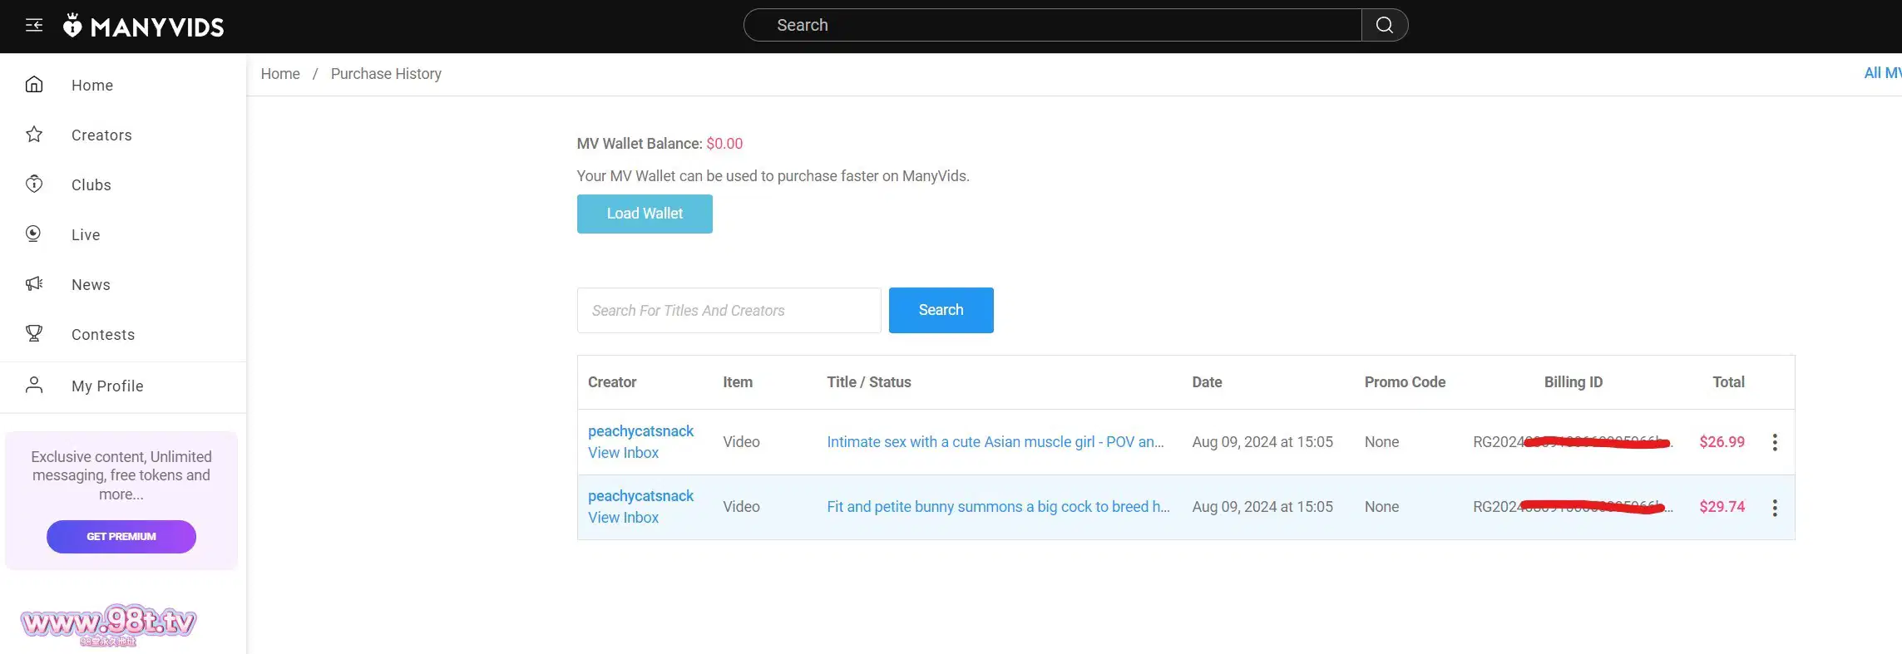Click the Purchase History breadcrumb
The image size is (1902, 654).
tap(386, 74)
